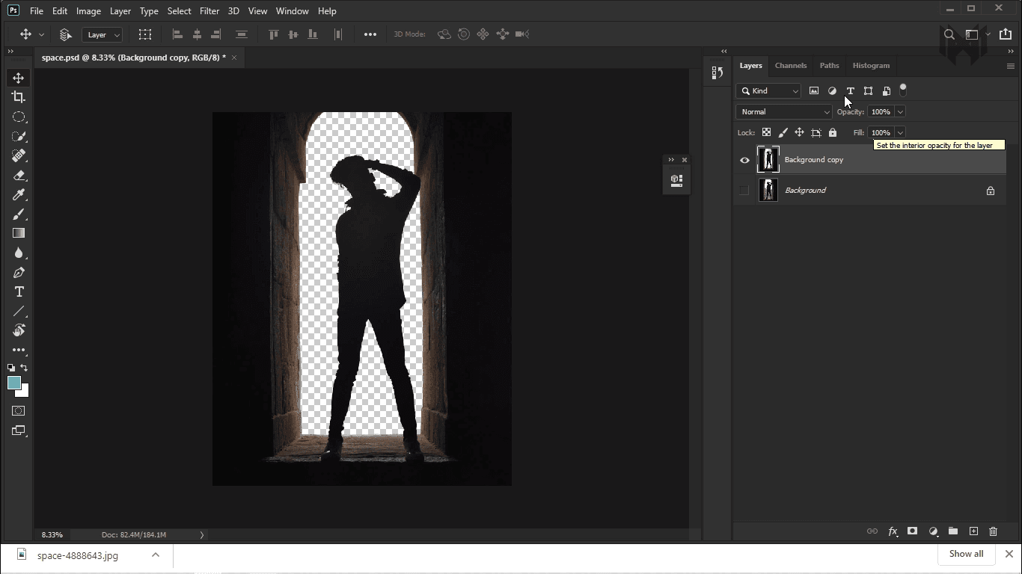Create a new layer
Screen dimensions: 1022x574
pyautogui.click(x=973, y=531)
